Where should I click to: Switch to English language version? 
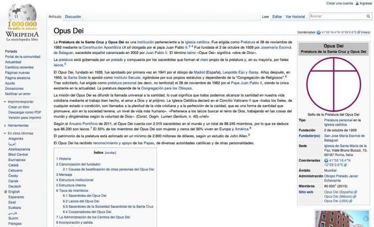pos(14,192)
